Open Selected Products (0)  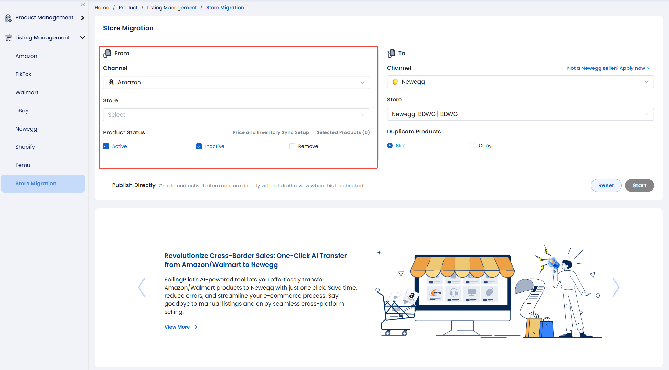click(x=343, y=132)
